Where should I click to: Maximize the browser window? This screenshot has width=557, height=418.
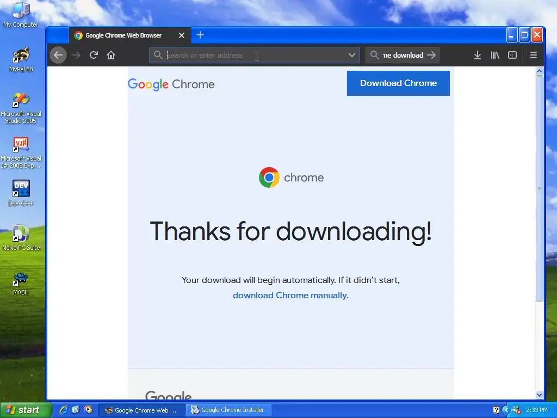[x=524, y=35]
